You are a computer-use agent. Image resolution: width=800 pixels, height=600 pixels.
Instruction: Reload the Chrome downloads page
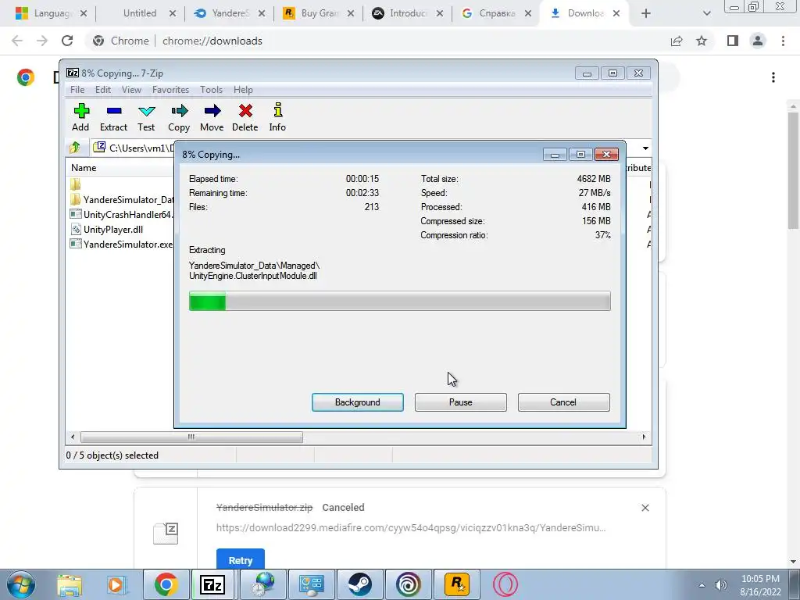pyautogui.click(x=67, y=41)
